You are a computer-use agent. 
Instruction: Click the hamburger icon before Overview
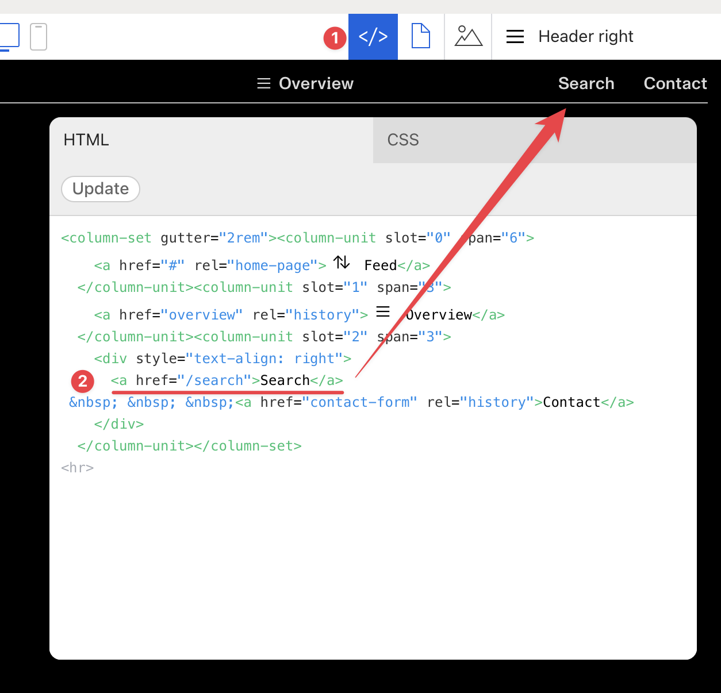coord(263,84)
